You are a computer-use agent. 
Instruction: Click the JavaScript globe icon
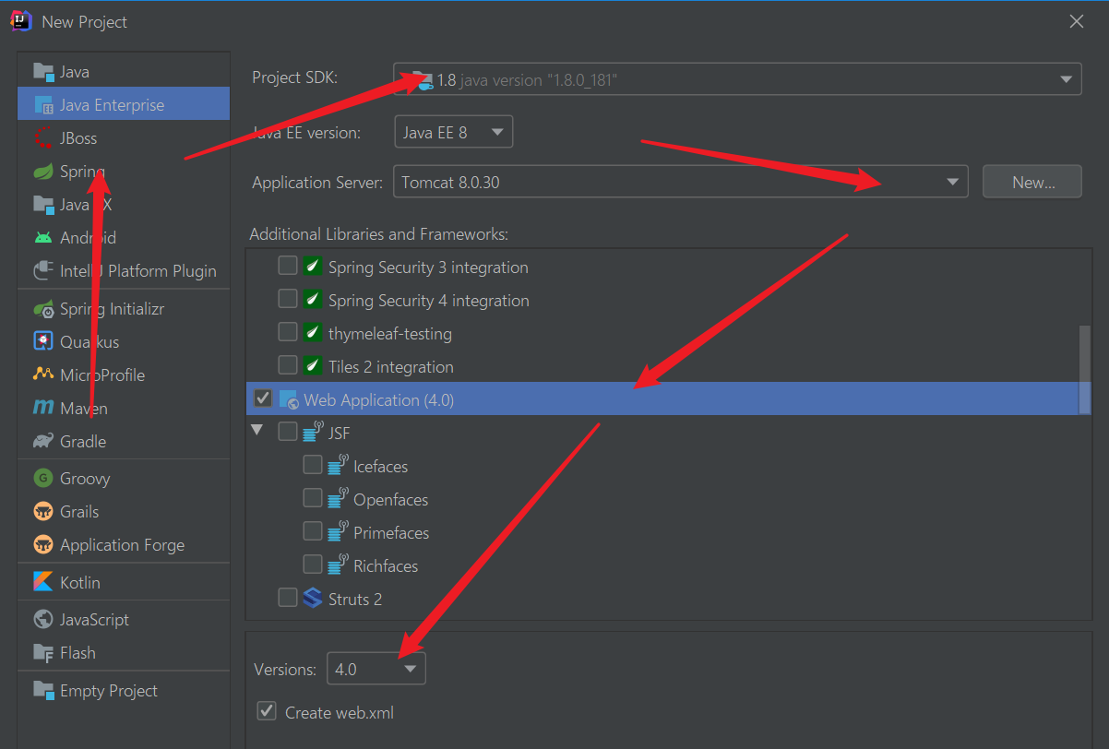(43, 619)
